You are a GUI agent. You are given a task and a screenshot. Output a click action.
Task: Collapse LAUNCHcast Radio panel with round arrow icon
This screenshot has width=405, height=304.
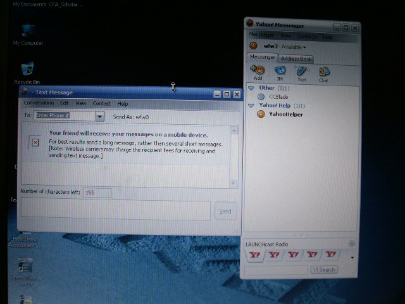(x=352, y=243)
